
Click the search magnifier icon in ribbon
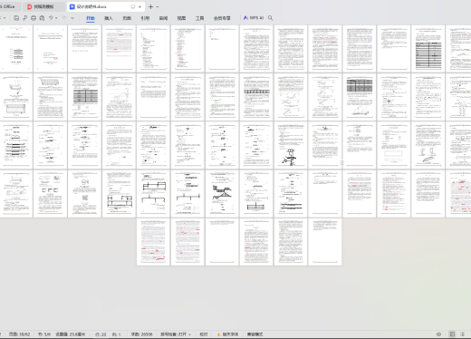(x=271, y=18)
